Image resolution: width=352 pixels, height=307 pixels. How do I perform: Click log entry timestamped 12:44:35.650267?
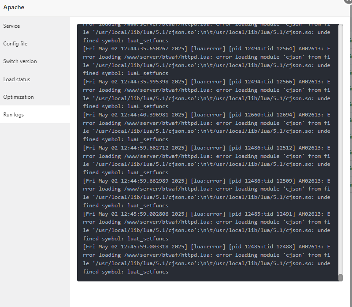tap(206, 61)
